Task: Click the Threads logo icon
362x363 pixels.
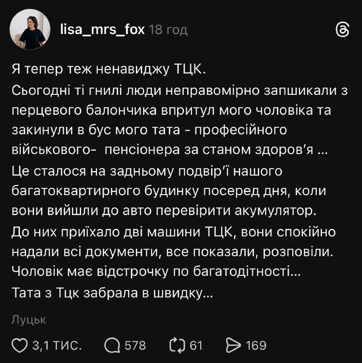Action: 342,30
